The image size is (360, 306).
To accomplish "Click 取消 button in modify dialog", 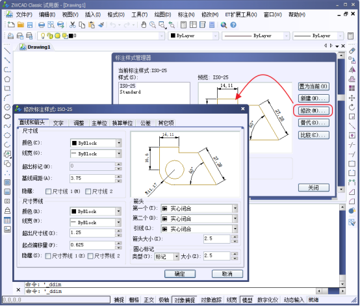I will tap(227, 274).
